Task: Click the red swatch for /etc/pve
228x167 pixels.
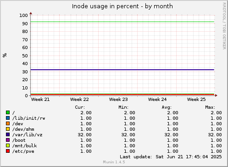Action: pyautogui.click(x=8, y=151)
